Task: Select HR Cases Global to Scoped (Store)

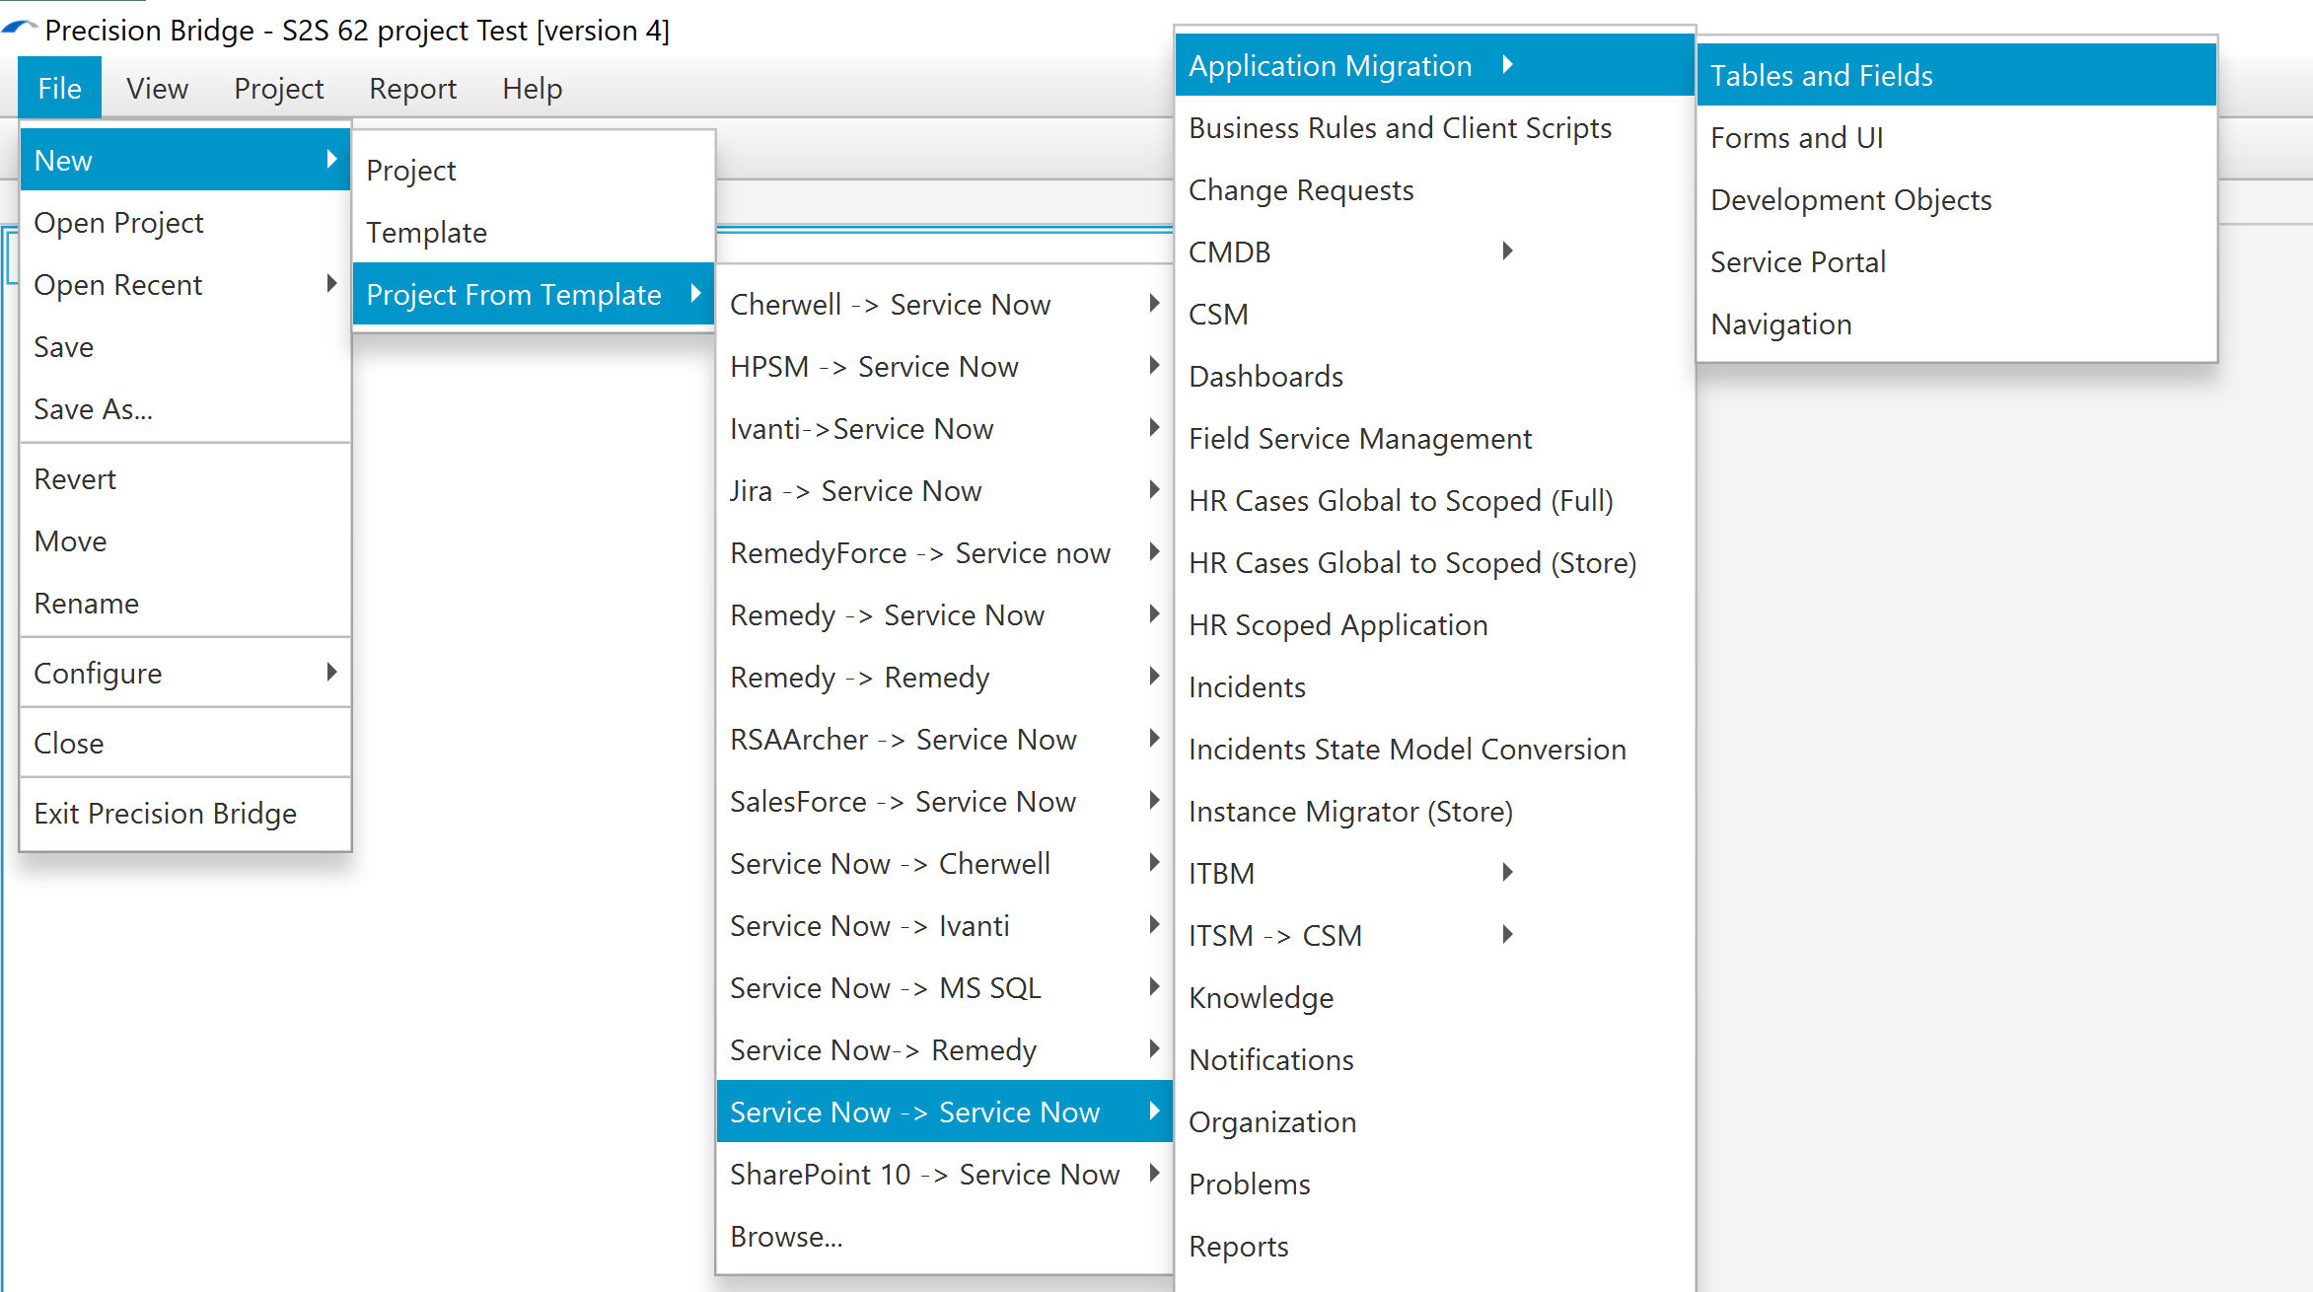Action: 1435,562
